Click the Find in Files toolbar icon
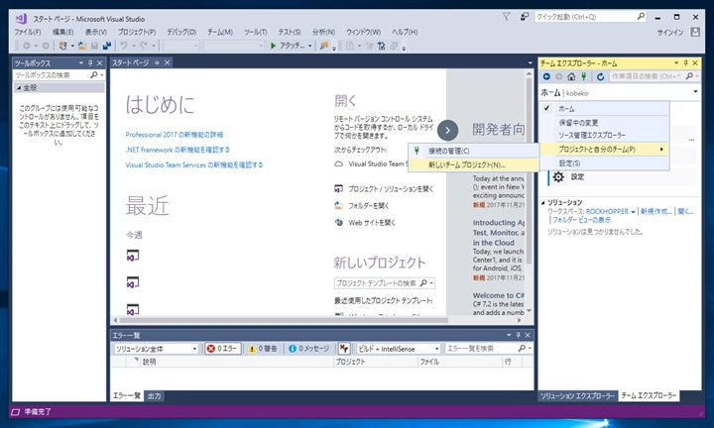Screen dimensions: 714x428 [324, 46]
